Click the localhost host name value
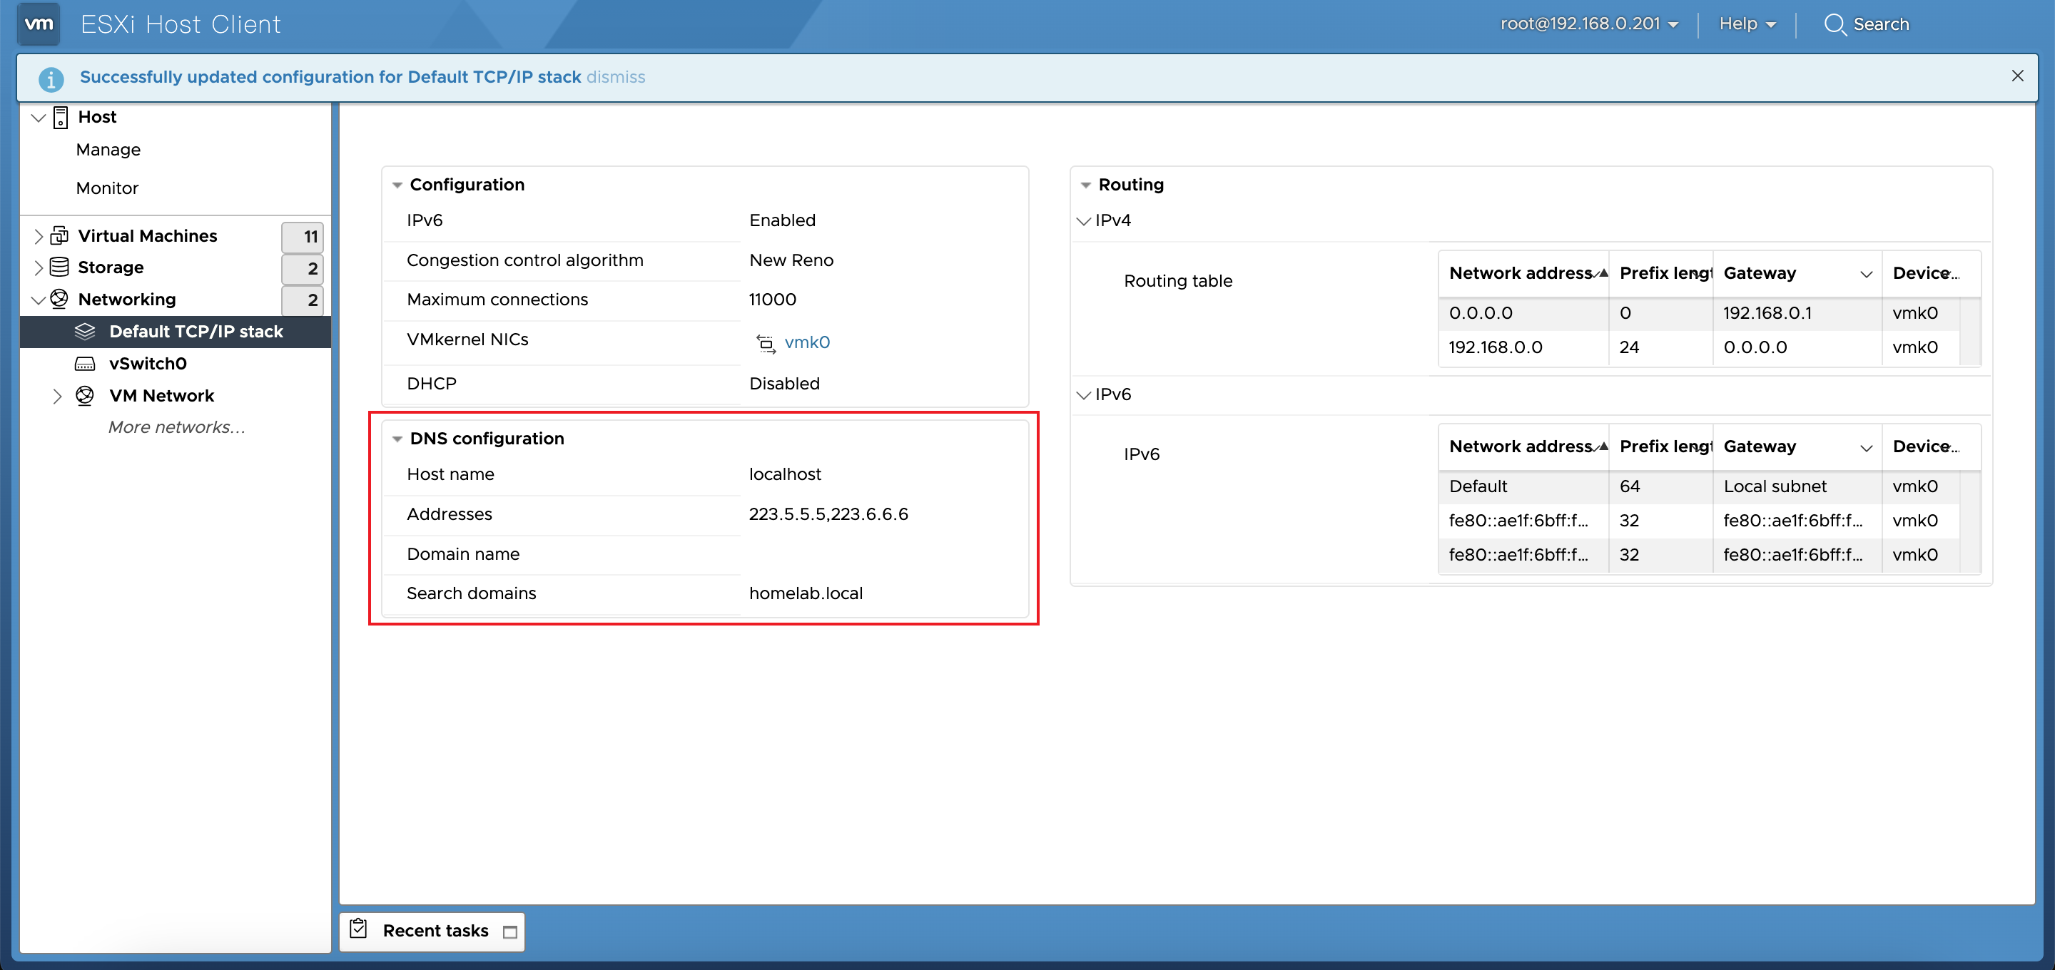Viewport: 2055px width, 970px height. pyautogui.click(x=785, y=474)
